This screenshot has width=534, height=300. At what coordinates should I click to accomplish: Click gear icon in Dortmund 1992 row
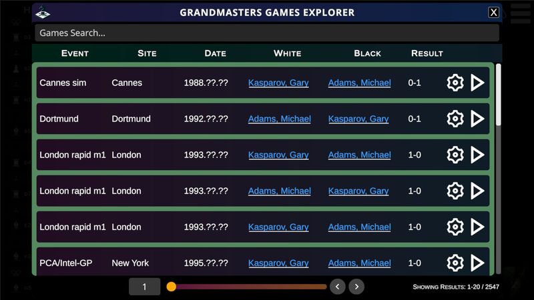(455, 119)
